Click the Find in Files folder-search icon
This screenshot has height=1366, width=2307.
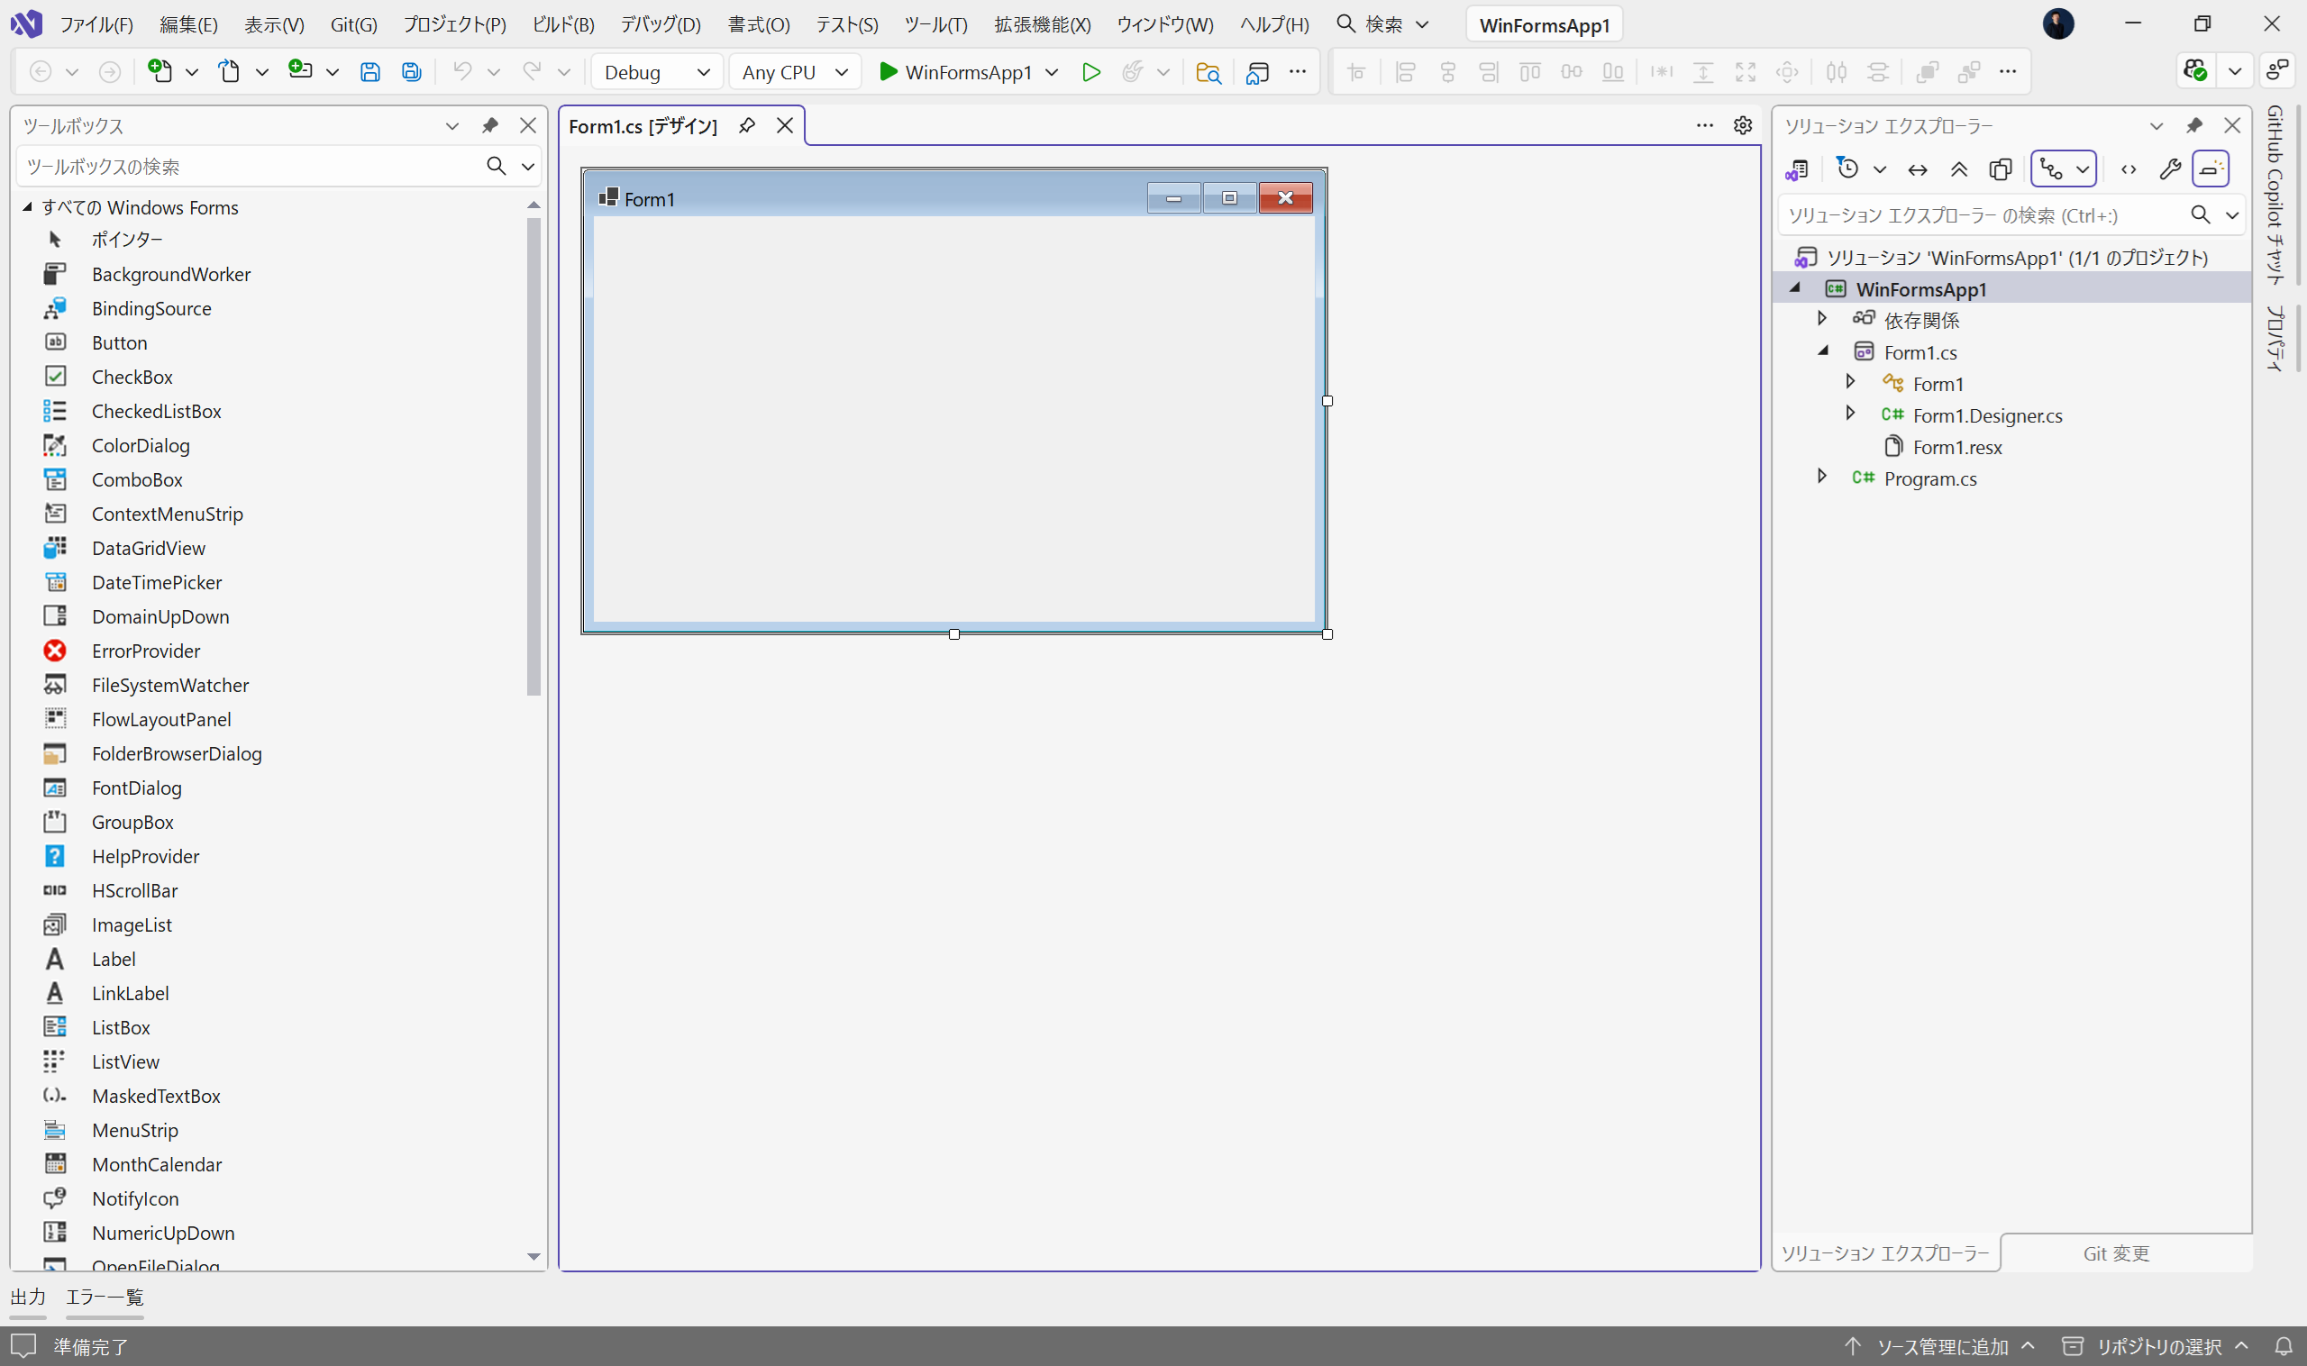[1208, 72]
